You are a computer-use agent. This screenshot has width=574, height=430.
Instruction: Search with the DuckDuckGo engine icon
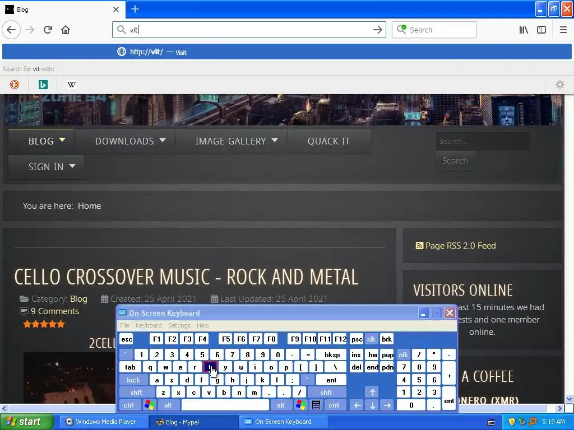tap(14, 85)
